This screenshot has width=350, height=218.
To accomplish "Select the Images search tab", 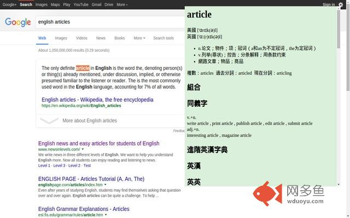I will (x=61, y=38).
